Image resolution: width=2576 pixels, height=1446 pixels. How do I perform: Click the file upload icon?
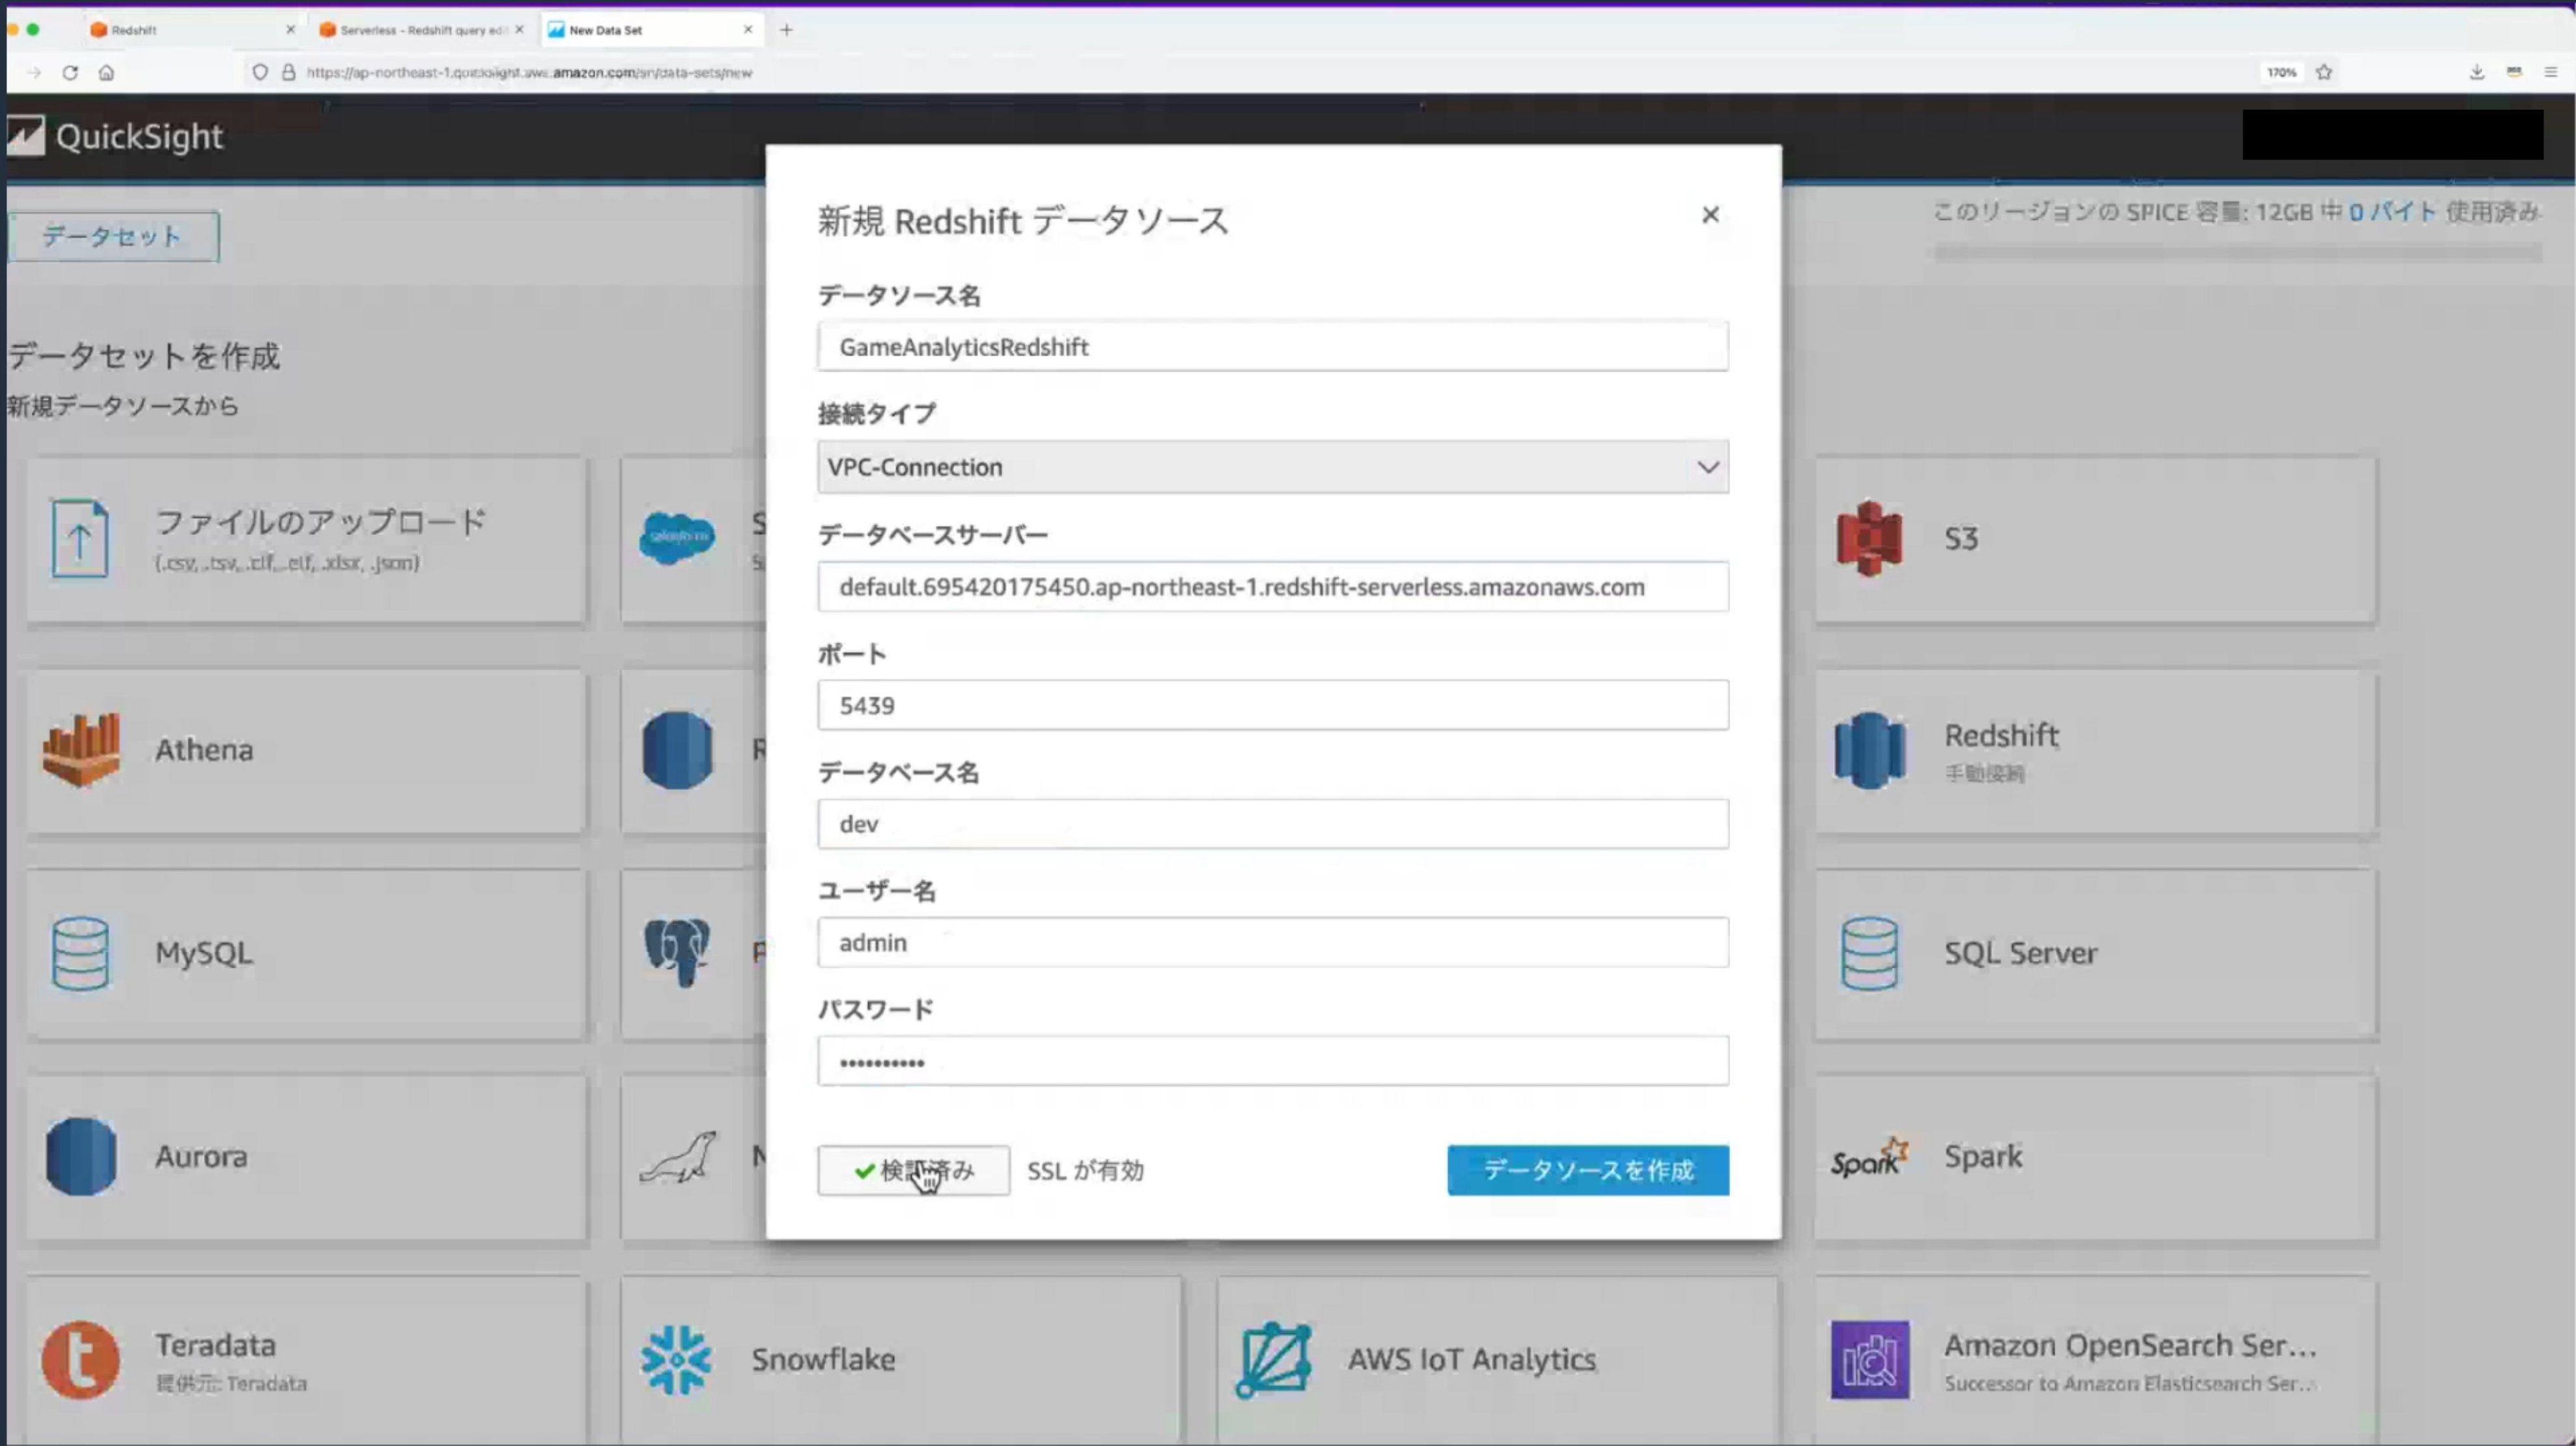(81, 539)
